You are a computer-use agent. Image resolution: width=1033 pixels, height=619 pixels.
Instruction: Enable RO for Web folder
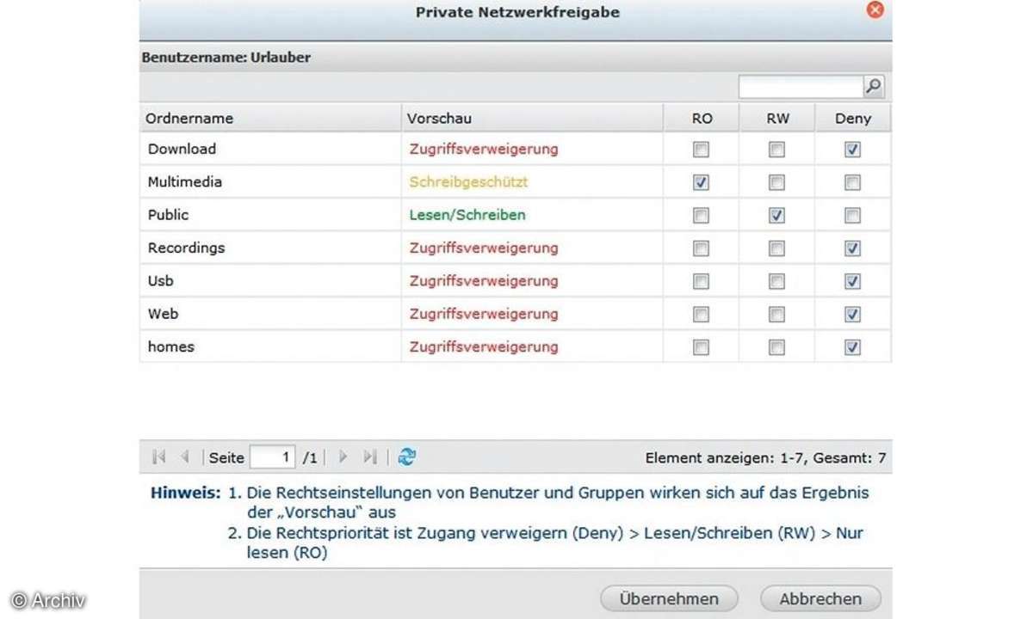pyautogui.click(x=701, y=315)
